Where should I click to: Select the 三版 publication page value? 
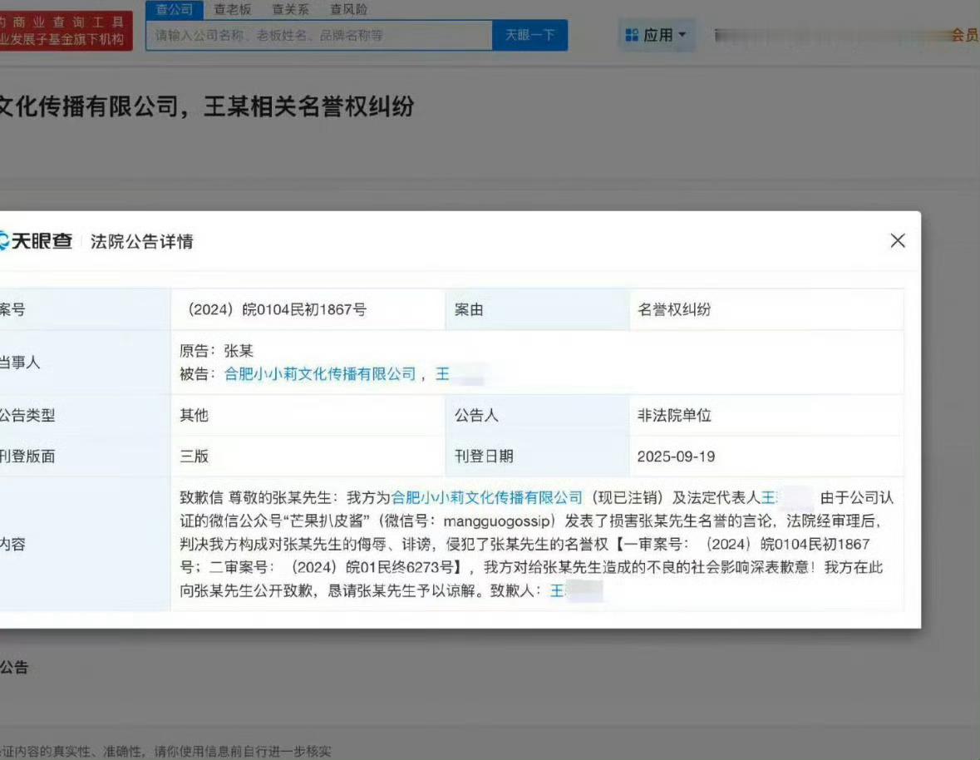point(194,456)
